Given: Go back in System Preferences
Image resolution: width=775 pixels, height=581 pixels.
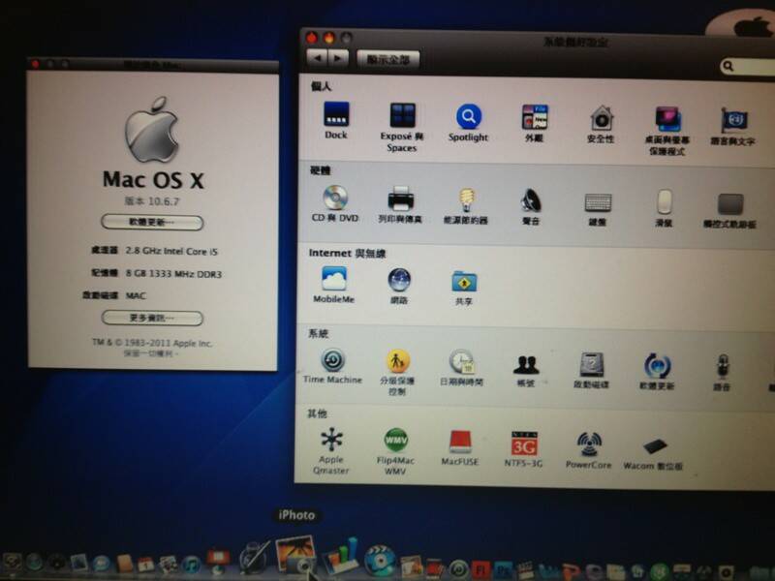Looking at the screenshot, I should pyautogui.click(x=318, y=58).
